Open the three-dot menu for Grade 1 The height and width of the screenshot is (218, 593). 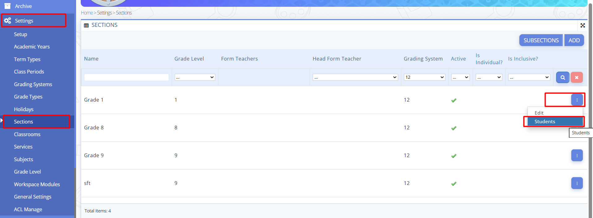click(x=577, y=100)
